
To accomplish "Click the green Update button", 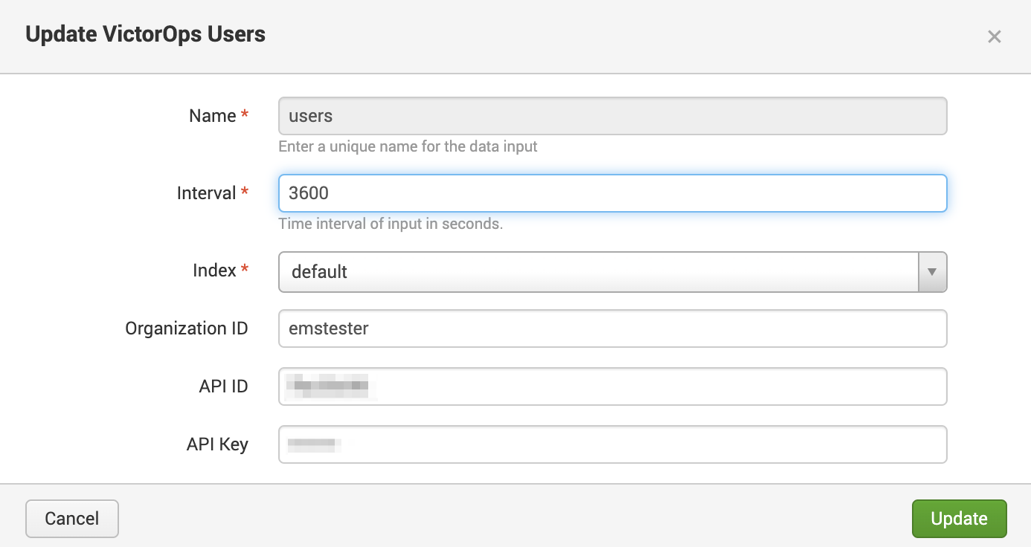I will pos(959,518).
